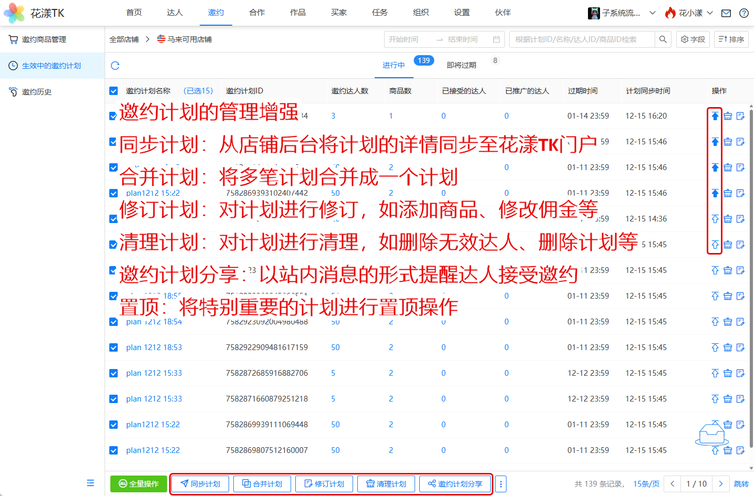Screen dimensions: 754x496
Task: Open the 15条/页 page size selector
Action: [646, 484]
